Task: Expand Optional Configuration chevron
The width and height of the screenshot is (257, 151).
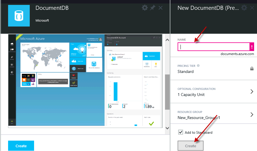Action: pyautogui.click(x=252, y=91)
